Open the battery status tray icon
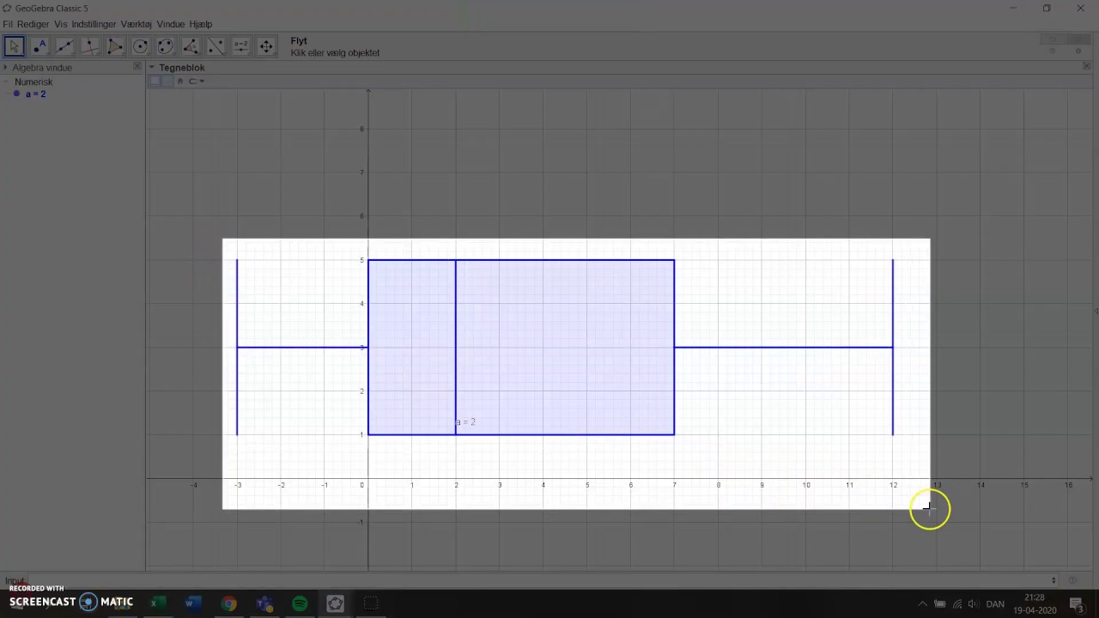Image resolution: width=1099 pixels, height=618 pixels. point(939,603)
